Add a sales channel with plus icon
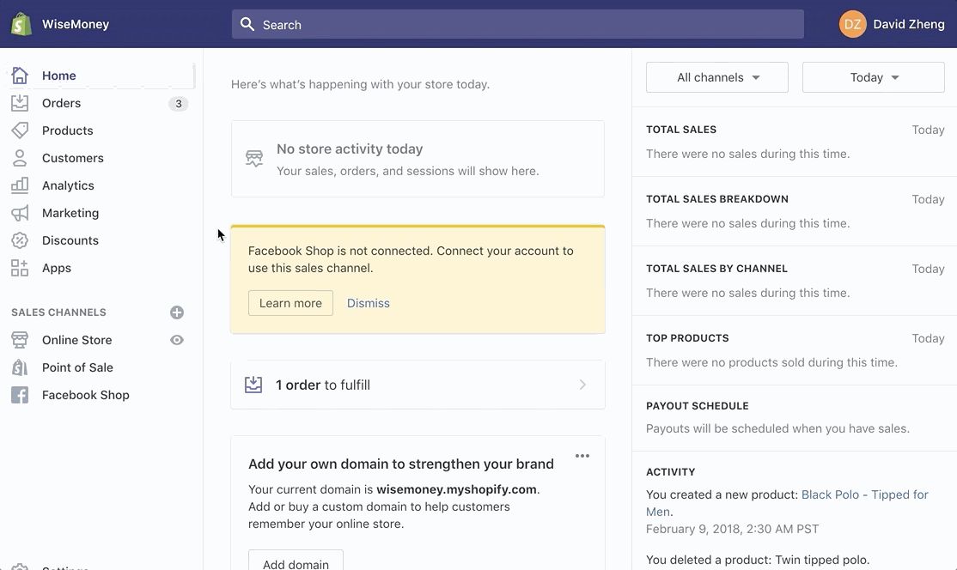Screen dimensions: 957x570 click(x=177, y=312)
